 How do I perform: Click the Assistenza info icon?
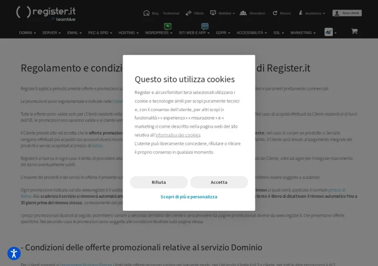[301, 13]
